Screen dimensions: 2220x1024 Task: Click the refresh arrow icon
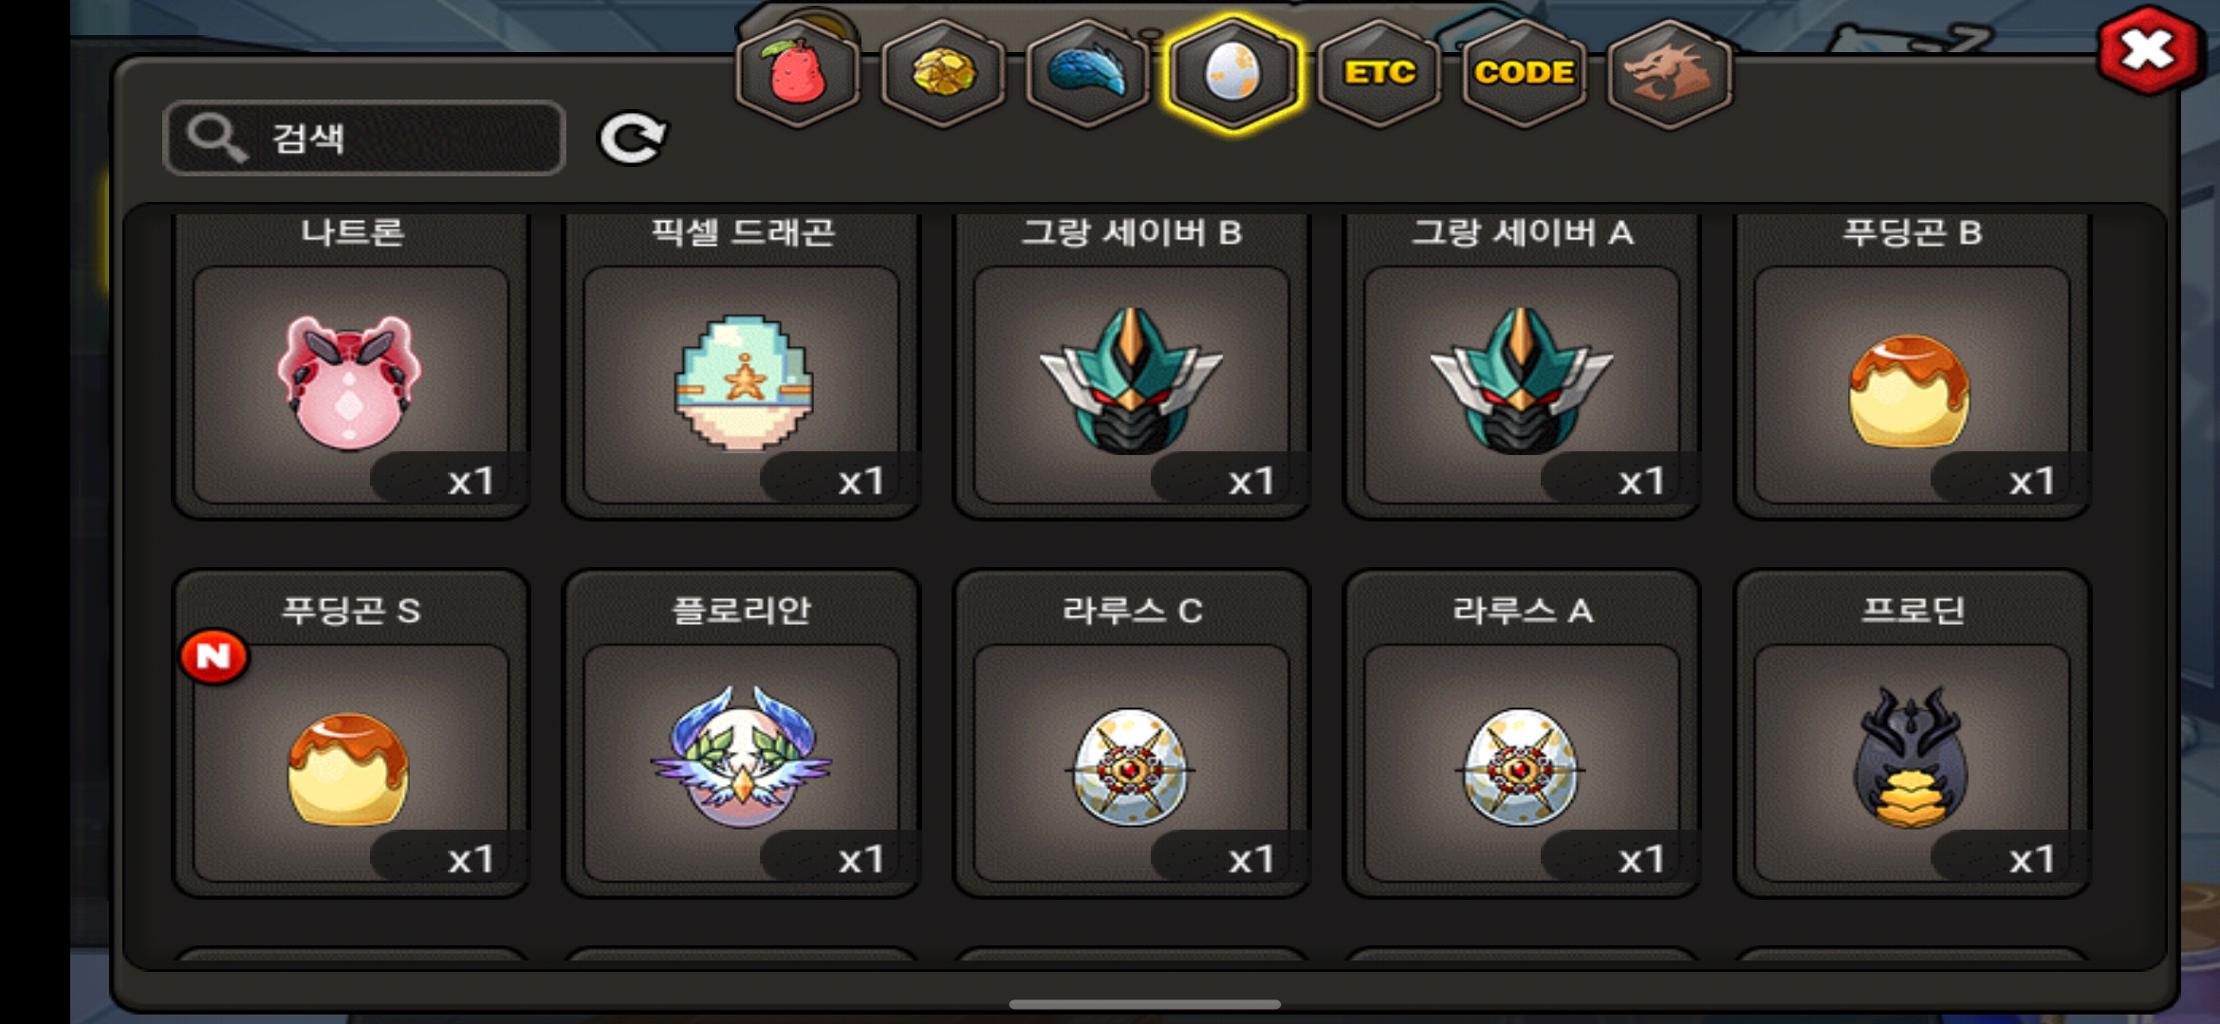(x=633, y=139)
